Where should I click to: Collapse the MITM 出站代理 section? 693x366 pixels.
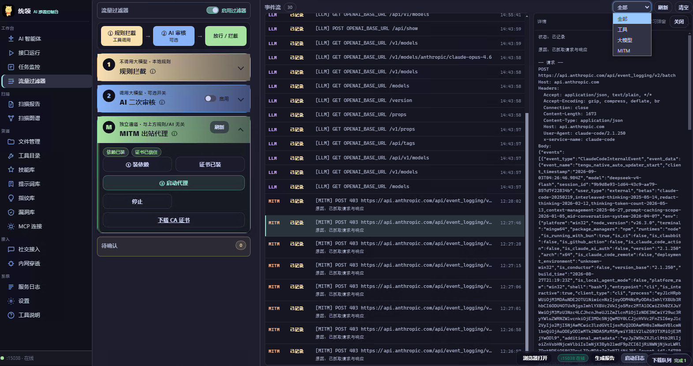tap(240, 129)
